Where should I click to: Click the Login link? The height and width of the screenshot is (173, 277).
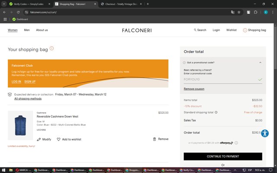(x=216, y=30)
